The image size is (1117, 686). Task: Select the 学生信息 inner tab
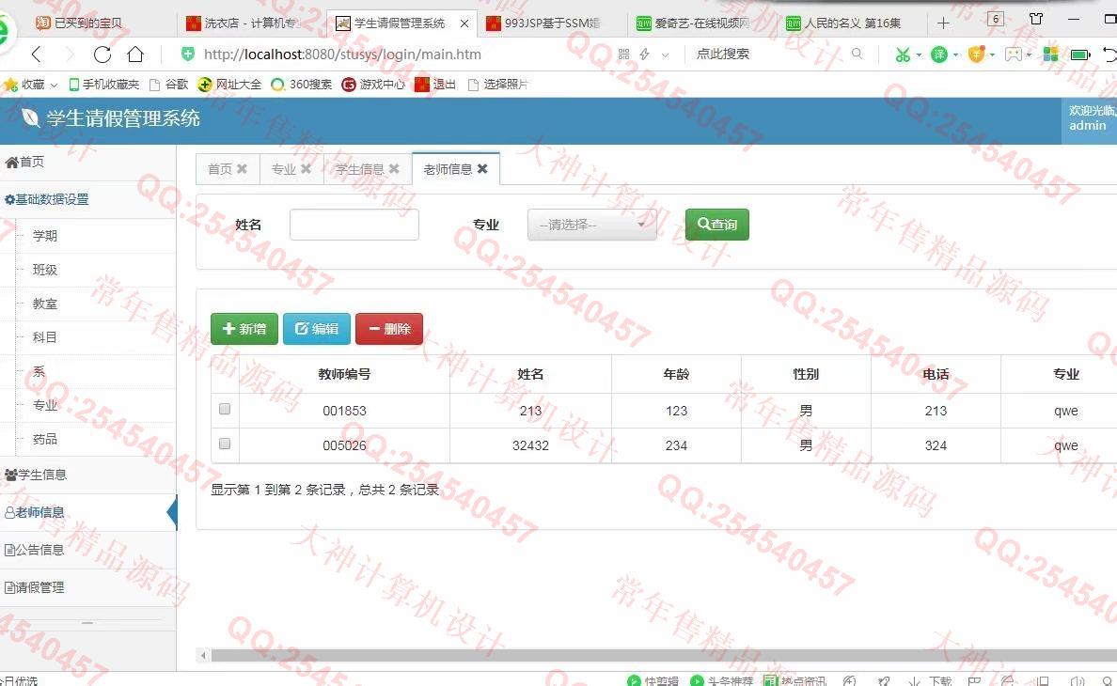pos(359,168)
